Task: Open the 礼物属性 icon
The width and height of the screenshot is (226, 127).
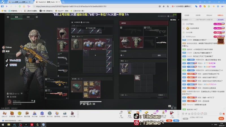Action: (x=42, y=114)
